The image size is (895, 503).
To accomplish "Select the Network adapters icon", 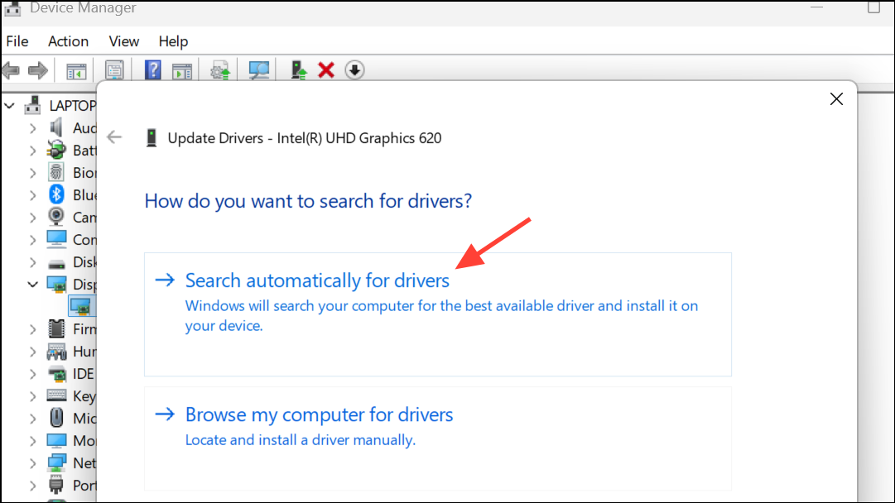I will tap(56, 463).
